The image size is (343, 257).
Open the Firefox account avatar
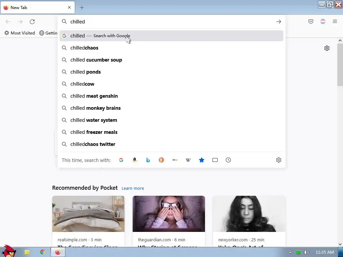[323, 21]
